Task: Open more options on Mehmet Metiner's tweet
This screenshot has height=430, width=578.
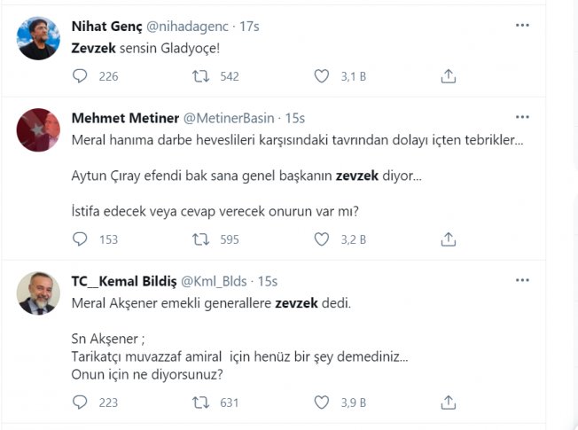Action: (x=522, y=117)
